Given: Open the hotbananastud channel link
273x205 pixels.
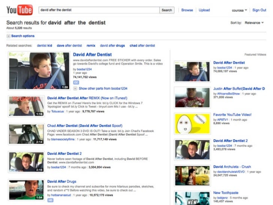Looking at the screenshot, I should (x=61, y=195).
